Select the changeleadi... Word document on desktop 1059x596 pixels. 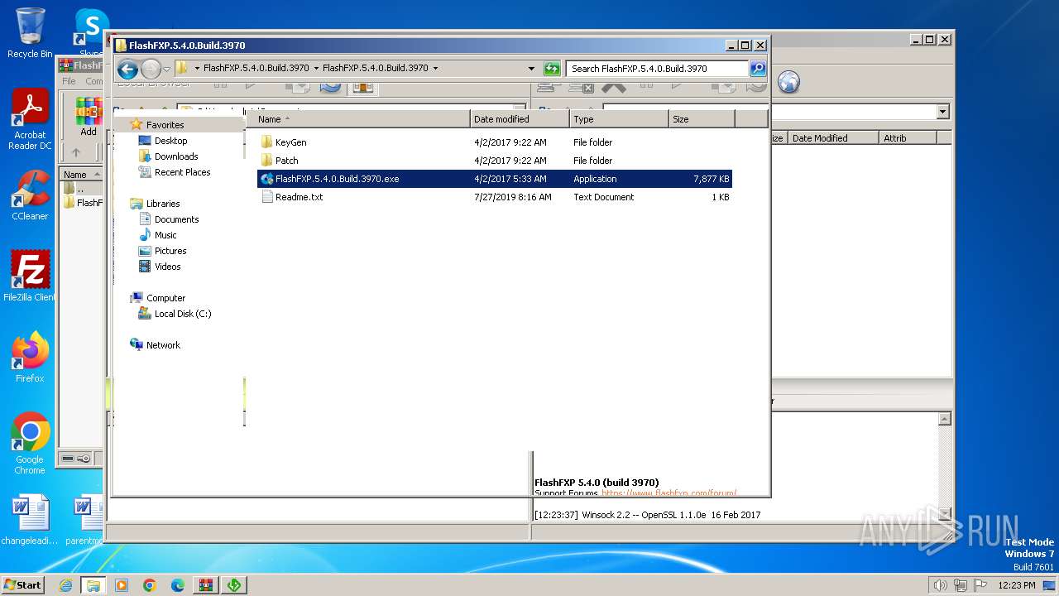pyautogui.click(x=30, y=520)
